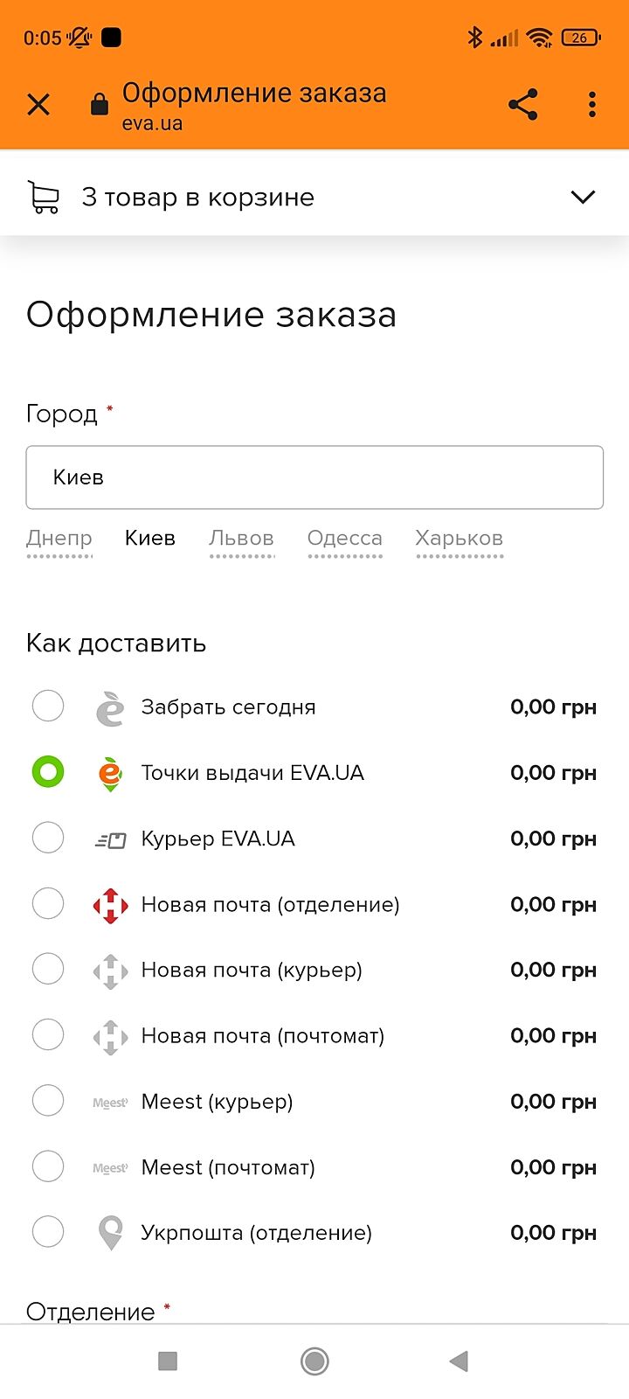Choose Одесса city shortcut

[x=345, y=539]
